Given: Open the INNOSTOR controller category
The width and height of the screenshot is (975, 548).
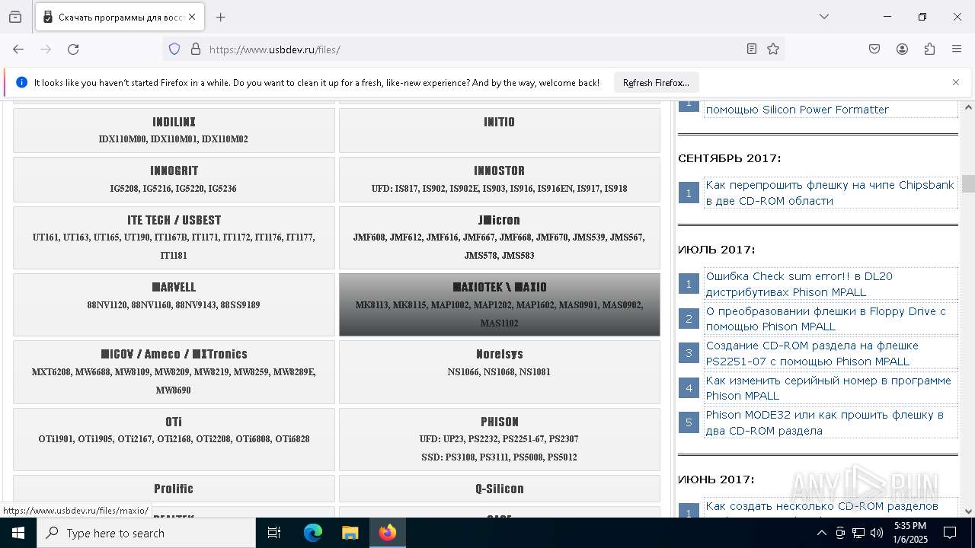Looking at the screenshot, I should (500, 180).
